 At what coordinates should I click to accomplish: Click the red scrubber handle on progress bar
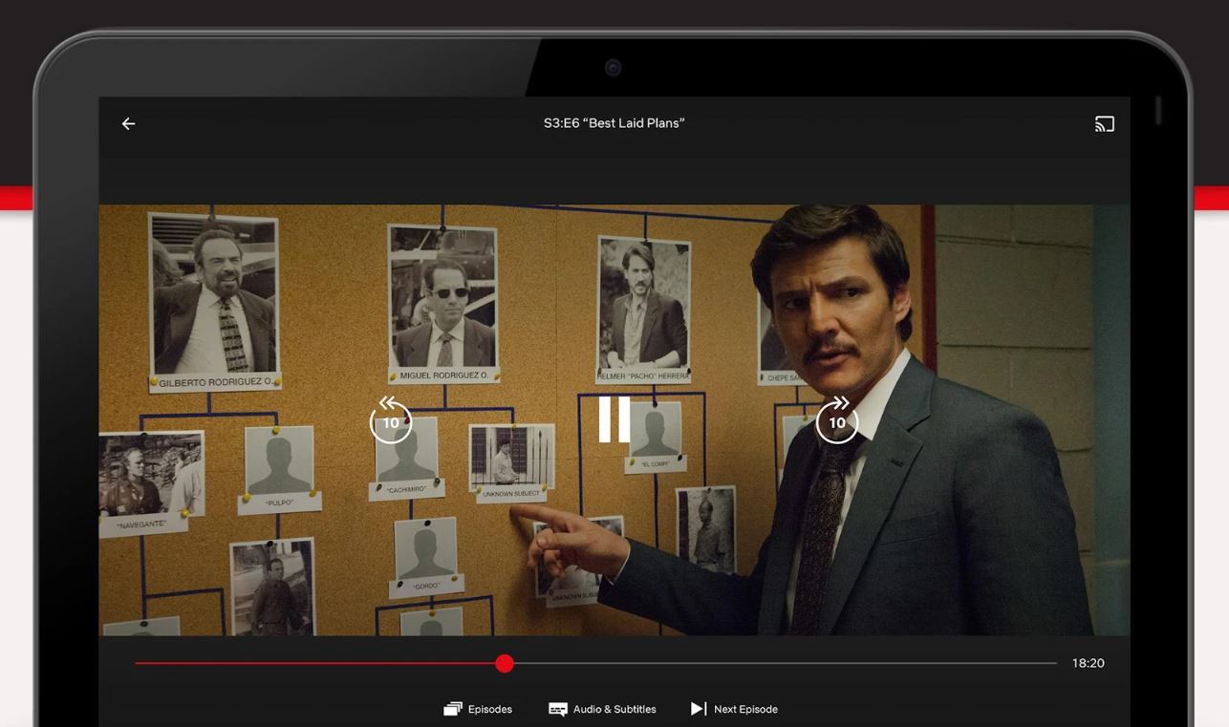pos(505,663)
